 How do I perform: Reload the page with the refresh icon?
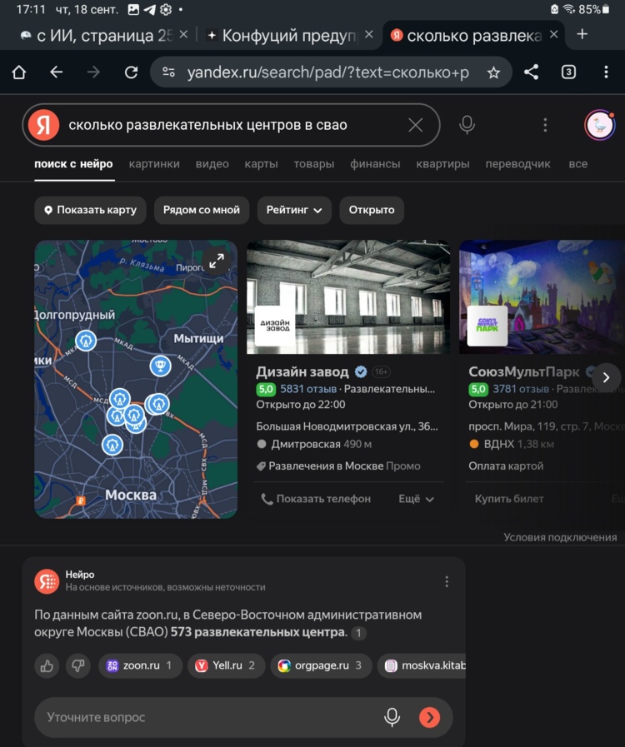tap(131, 72)
